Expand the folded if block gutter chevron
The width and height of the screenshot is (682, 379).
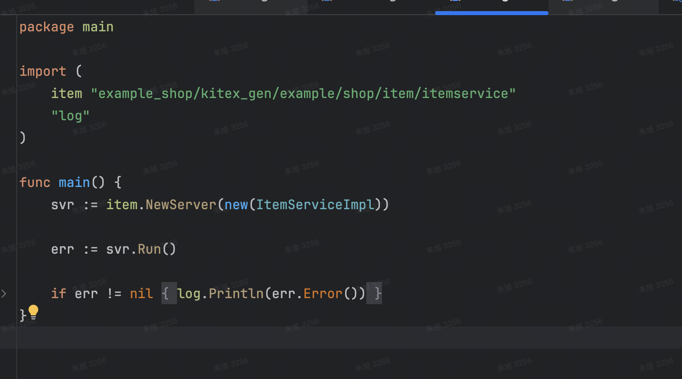click(x=4, y=293)
